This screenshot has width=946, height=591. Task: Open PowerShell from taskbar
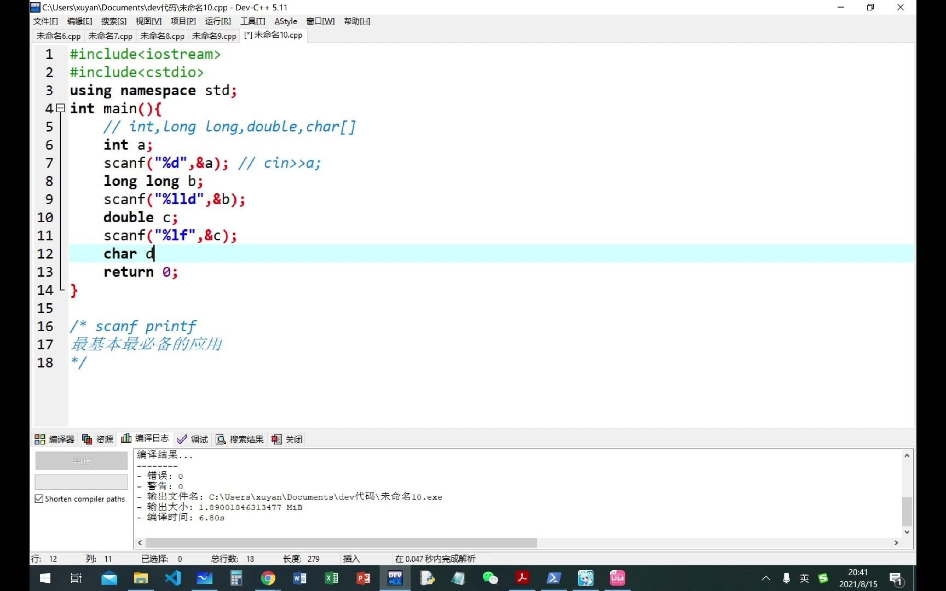(553, 578)
